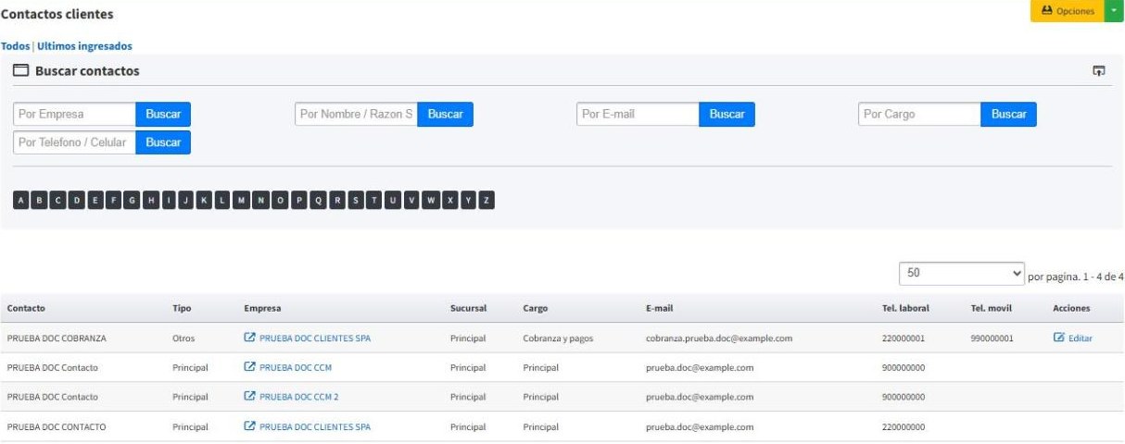Focus the Por Telefono / Celular field
This screenshot has width=1125, height=444.
click(74, 142)
